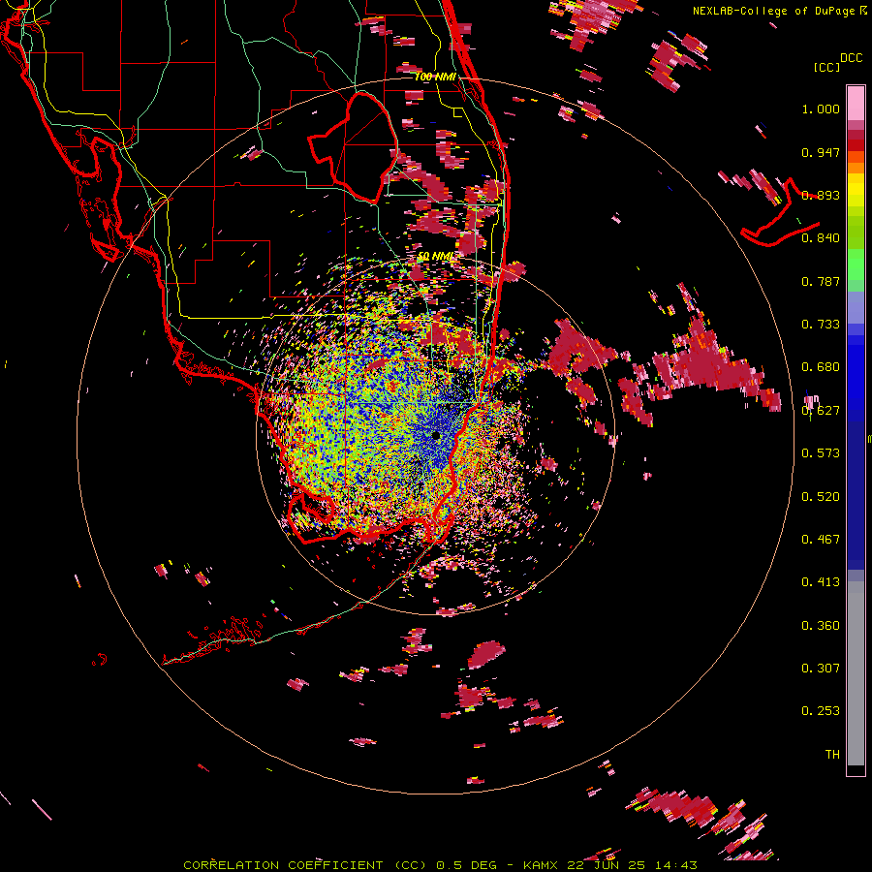Click the black radar site dot at center
The image size is (872, 872).
pyautogui.click(x=436, y=435)
